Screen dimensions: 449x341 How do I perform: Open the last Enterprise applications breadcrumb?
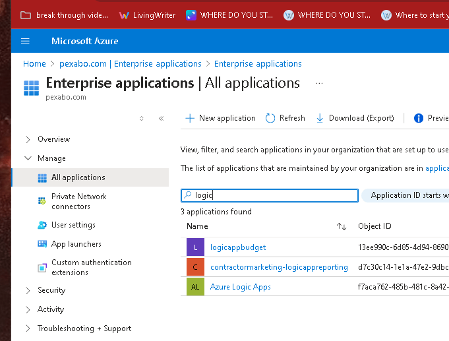[x=258, y=63]
